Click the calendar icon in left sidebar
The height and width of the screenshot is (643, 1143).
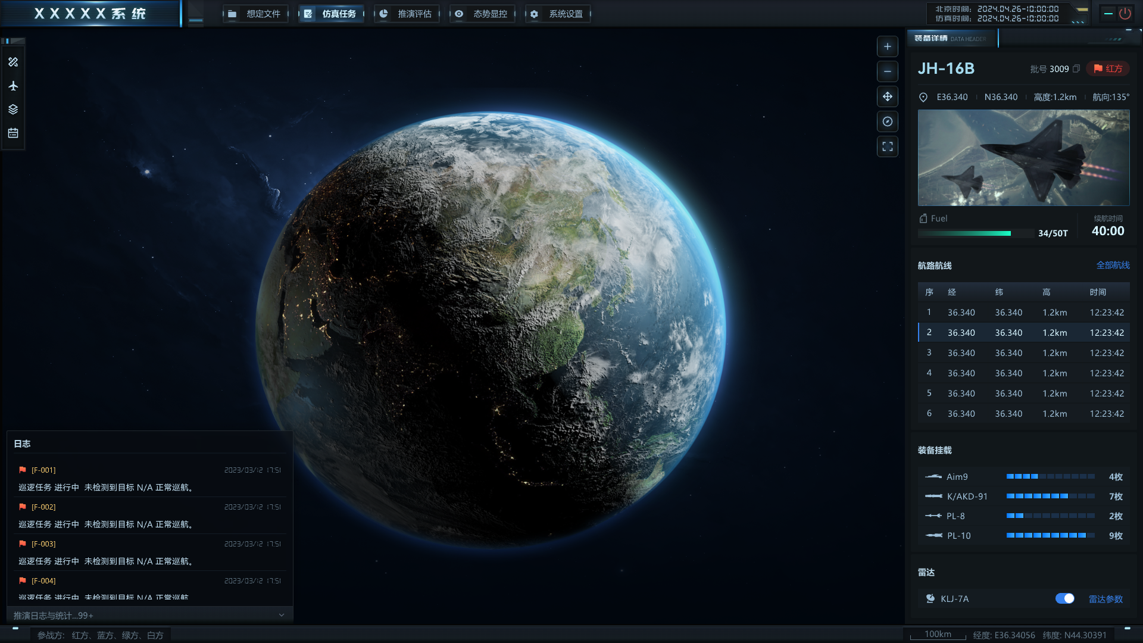coord(13,133)
